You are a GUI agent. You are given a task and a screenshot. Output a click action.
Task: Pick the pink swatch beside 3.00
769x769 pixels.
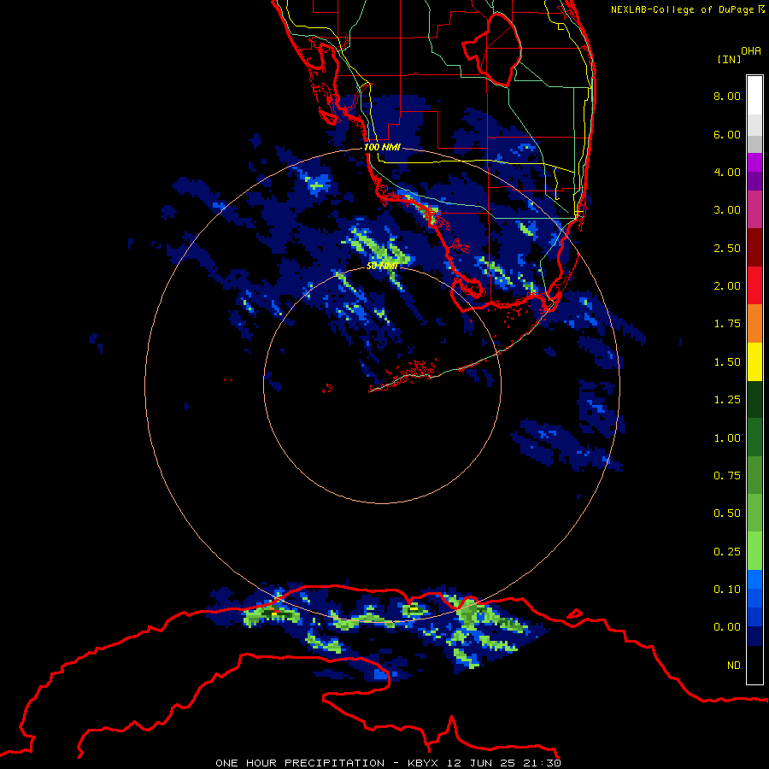coord(754,210)
